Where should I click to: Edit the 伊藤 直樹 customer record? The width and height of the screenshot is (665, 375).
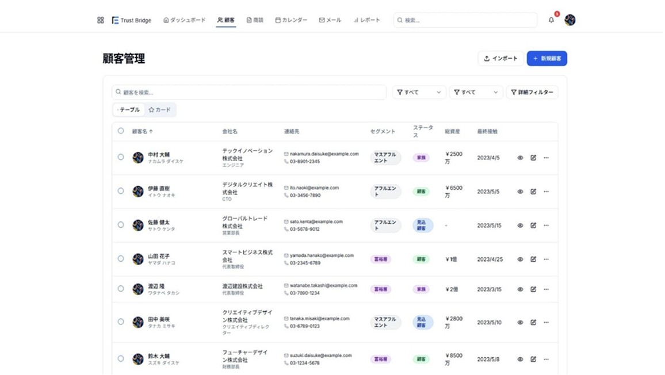533,192
